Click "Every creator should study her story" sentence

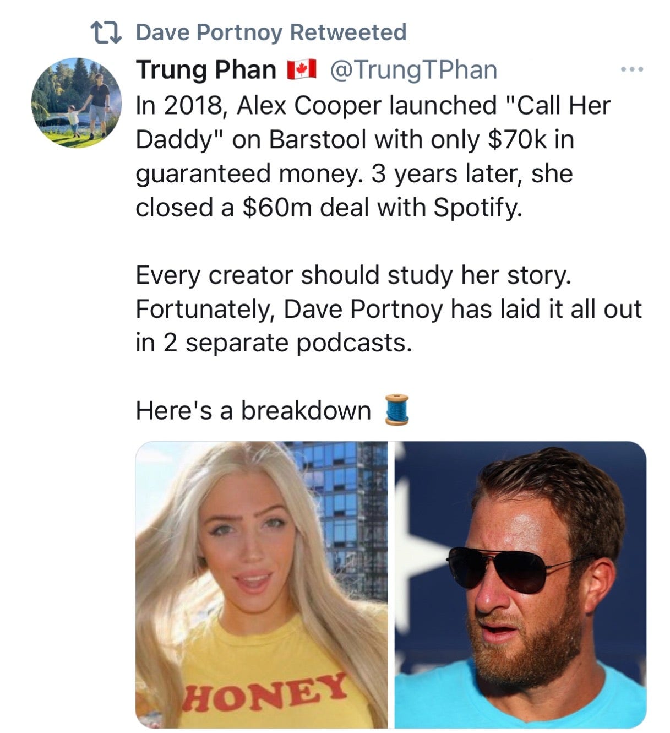[x=353, y=275]
